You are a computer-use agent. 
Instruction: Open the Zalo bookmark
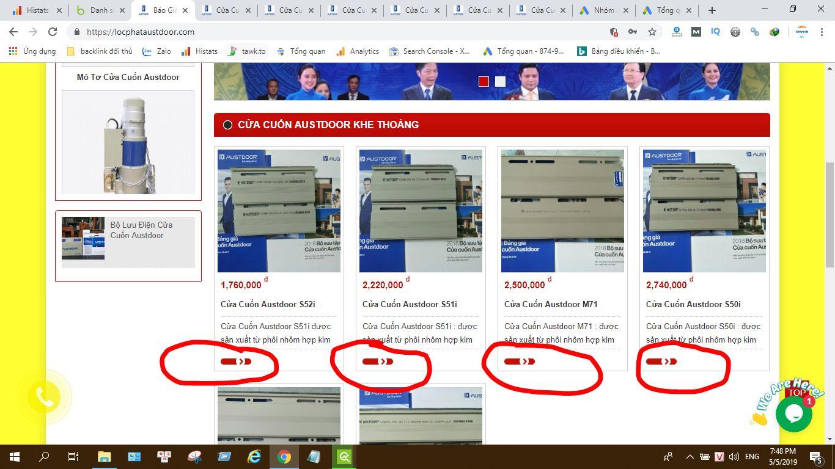pos(156,51)
